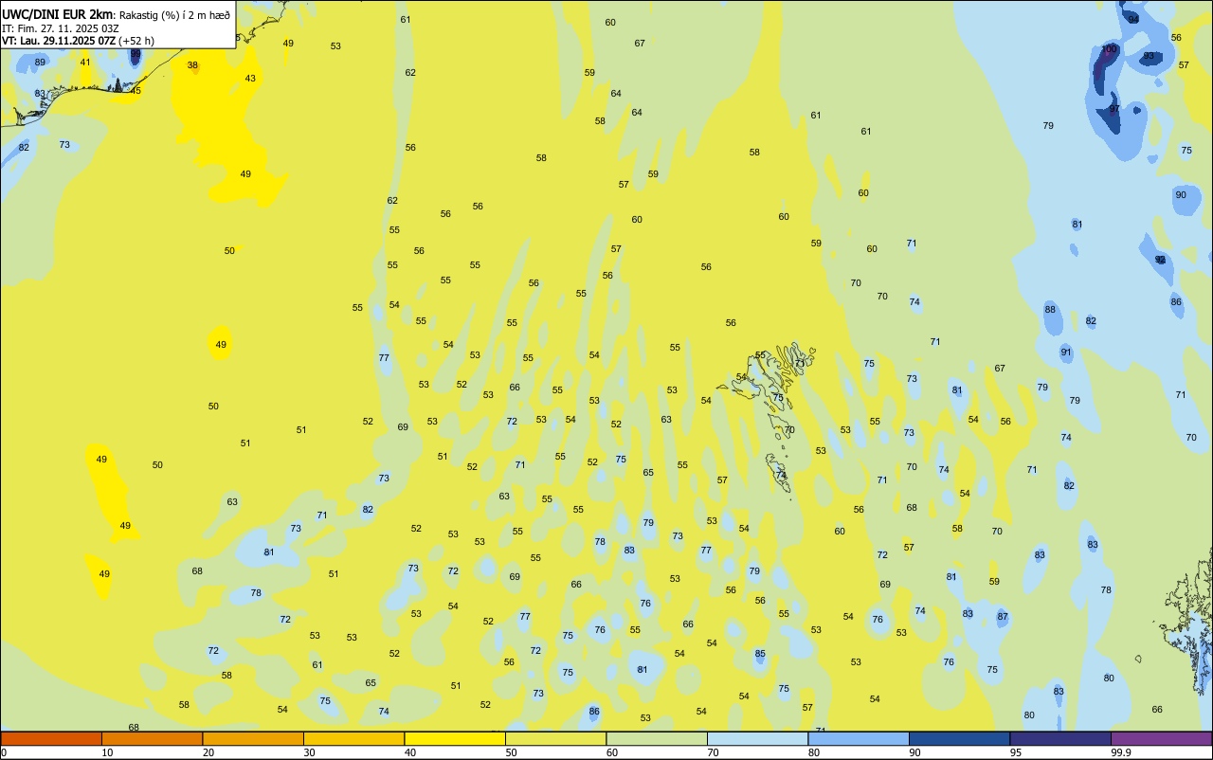Click the '38' humidity value label
This screenshot has height=760, width=1213.
[x=192, y=65]
